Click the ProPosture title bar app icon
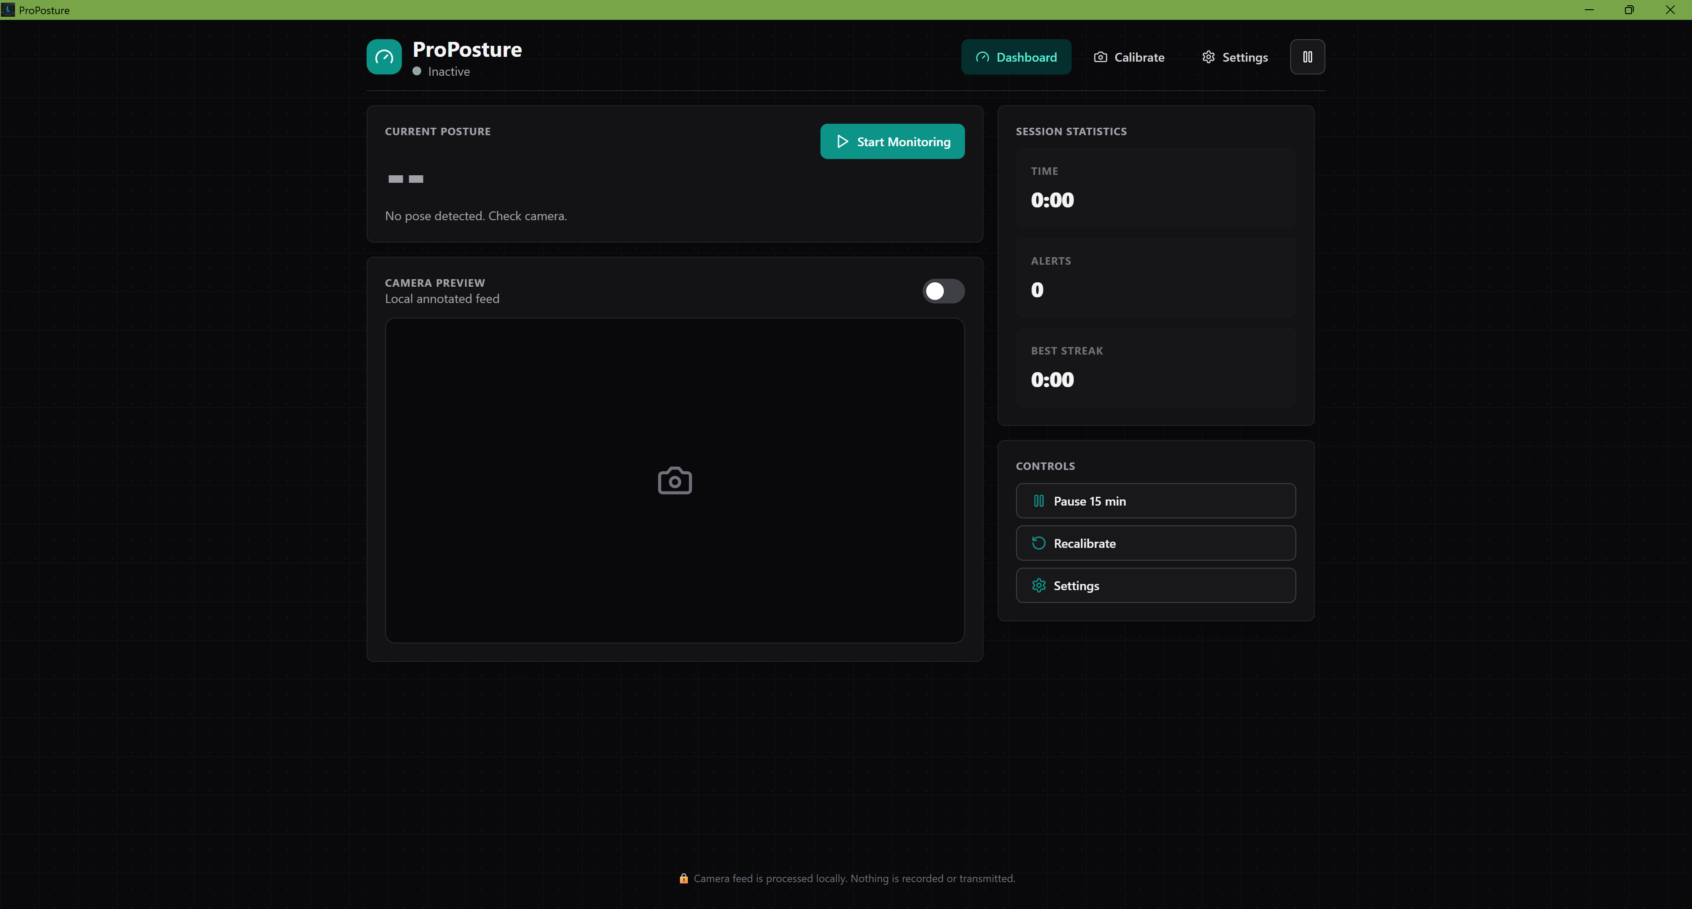The height and width of the screenshot is (909, 1692). (x=8, y=10)
